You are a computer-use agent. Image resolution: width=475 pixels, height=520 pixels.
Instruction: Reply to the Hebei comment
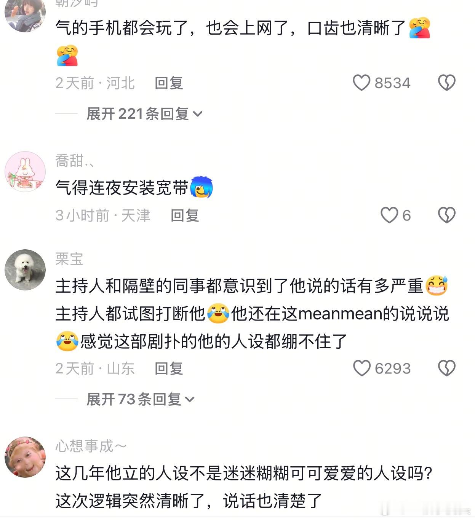[169, 83]
